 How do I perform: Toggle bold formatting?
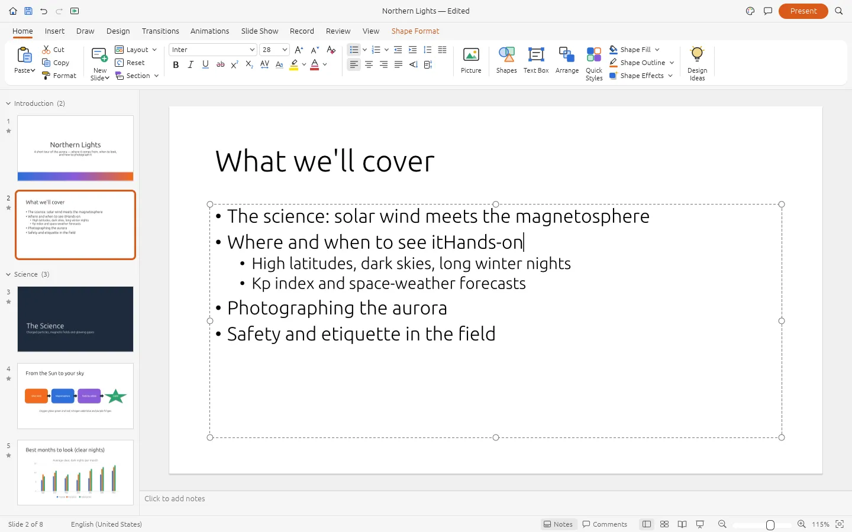(176, 64)
